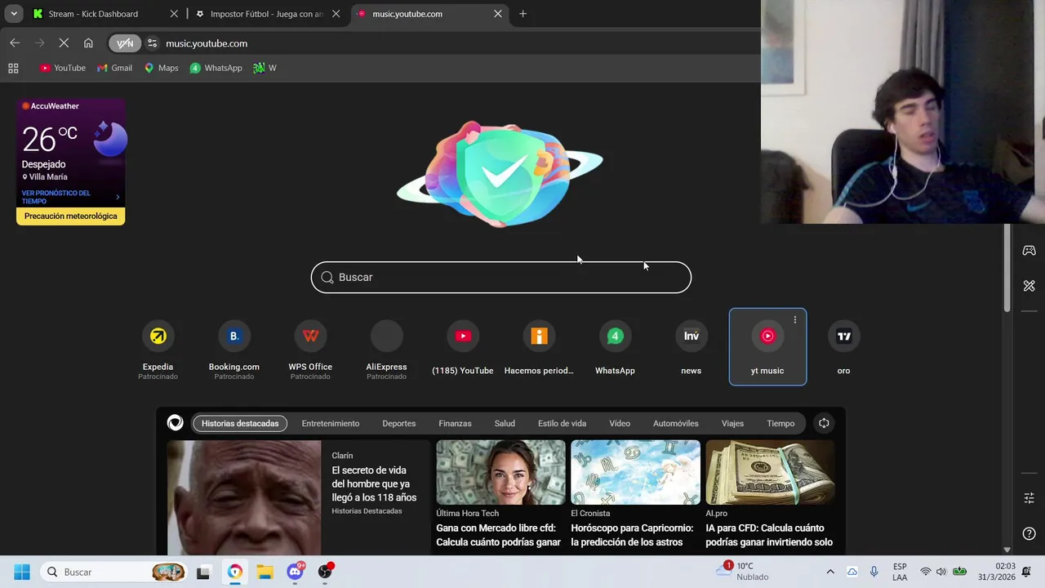Select the Entretenimiento news tab
1045x588 pixels.
pyautogui.click(x=331, y=423)
